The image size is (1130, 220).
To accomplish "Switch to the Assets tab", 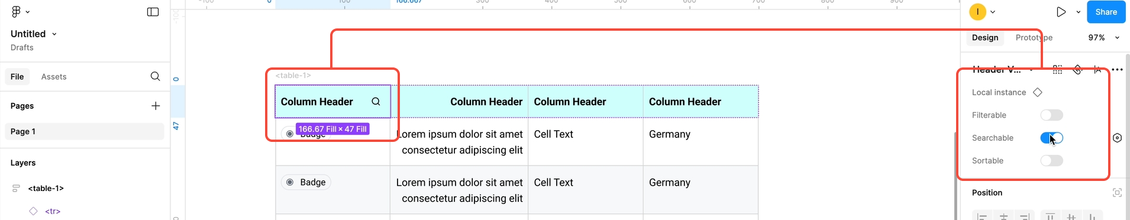I will [x=54, y=77].
